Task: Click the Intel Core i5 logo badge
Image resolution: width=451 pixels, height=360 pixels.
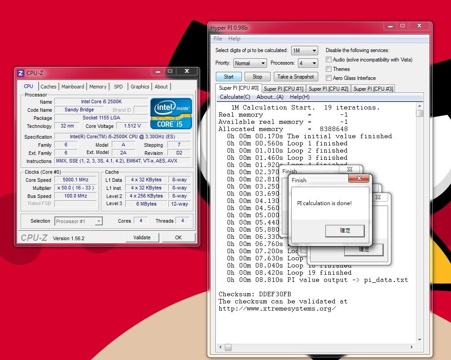Action: coord(171,114)
